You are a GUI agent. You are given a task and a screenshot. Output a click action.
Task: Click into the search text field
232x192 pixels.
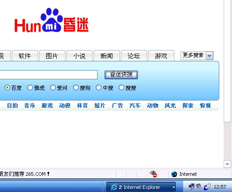point(48,75)
